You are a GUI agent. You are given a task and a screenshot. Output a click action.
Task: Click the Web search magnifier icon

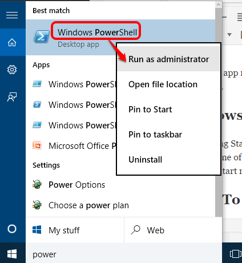(x=136, y=230)
